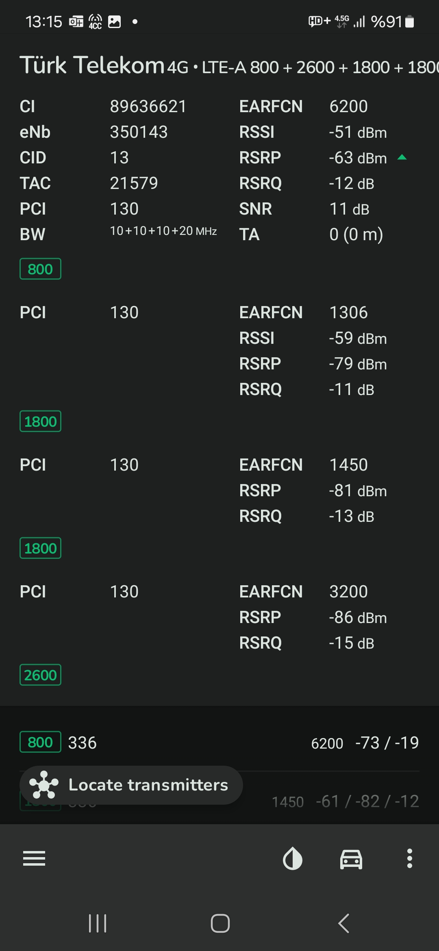Tap the Locate transmitters button
This screenshot has height=951, width=439.
click(131, 785)
